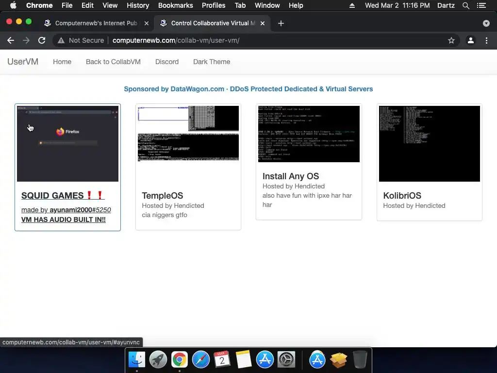This screenshot has width=497, height=373.
Task: Open the package box icon in Dock
Action: point(338,360)
